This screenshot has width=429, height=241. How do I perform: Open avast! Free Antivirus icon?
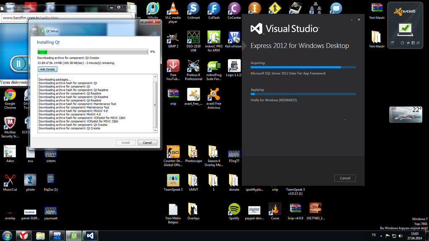click(214, 99)
